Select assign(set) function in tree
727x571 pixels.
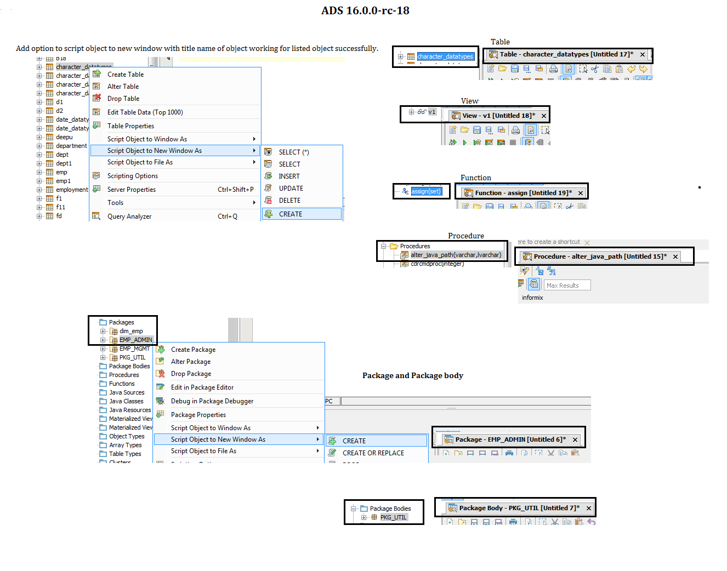(427, 191)
